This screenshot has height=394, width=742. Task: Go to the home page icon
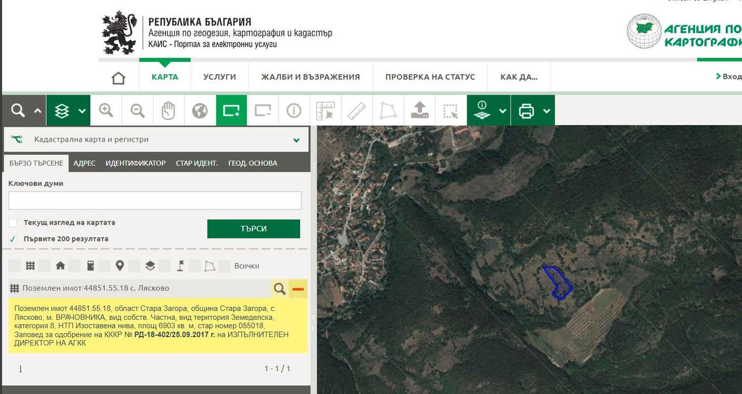118,77
